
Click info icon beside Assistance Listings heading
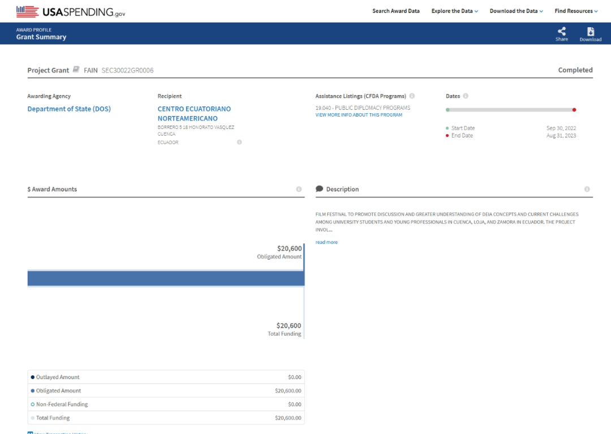tap(412, 96)
